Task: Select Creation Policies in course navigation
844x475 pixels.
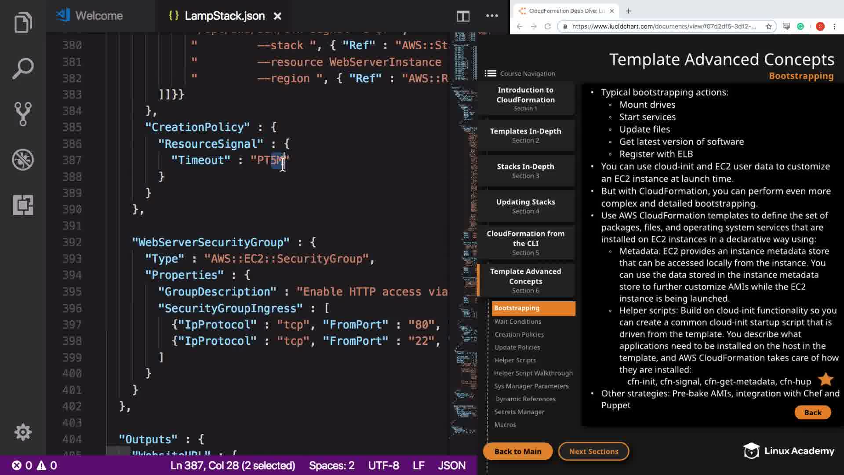Action: [x=519, y=334]
